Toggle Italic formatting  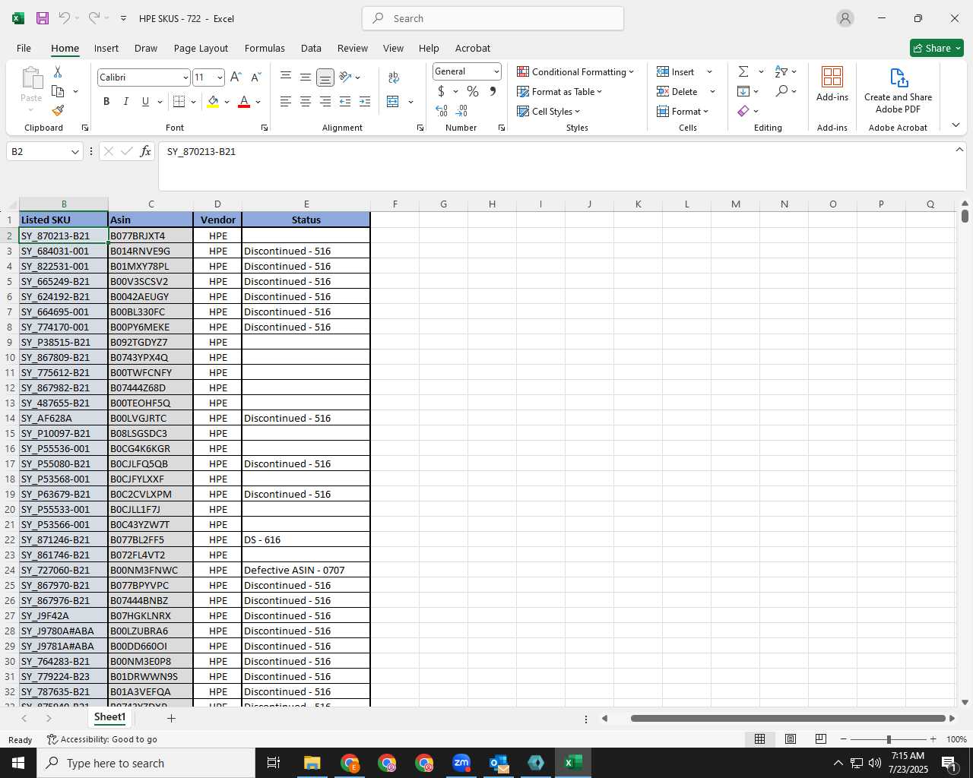point(125,101)
